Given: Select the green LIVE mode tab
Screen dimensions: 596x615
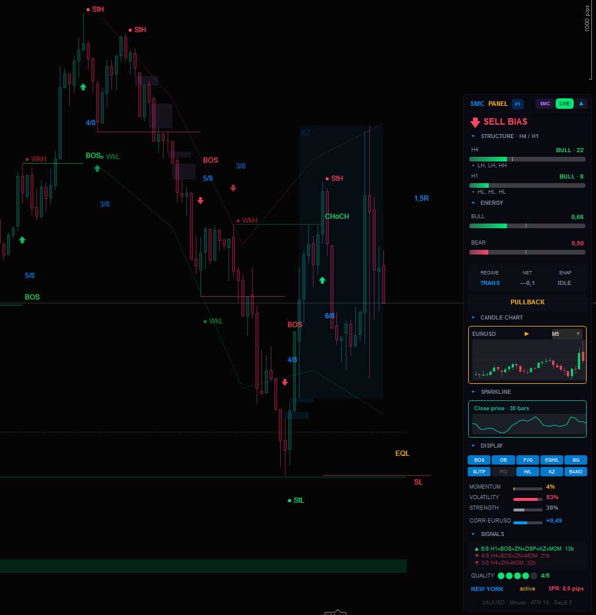Looking at the screenshot, I should [564, 104].
